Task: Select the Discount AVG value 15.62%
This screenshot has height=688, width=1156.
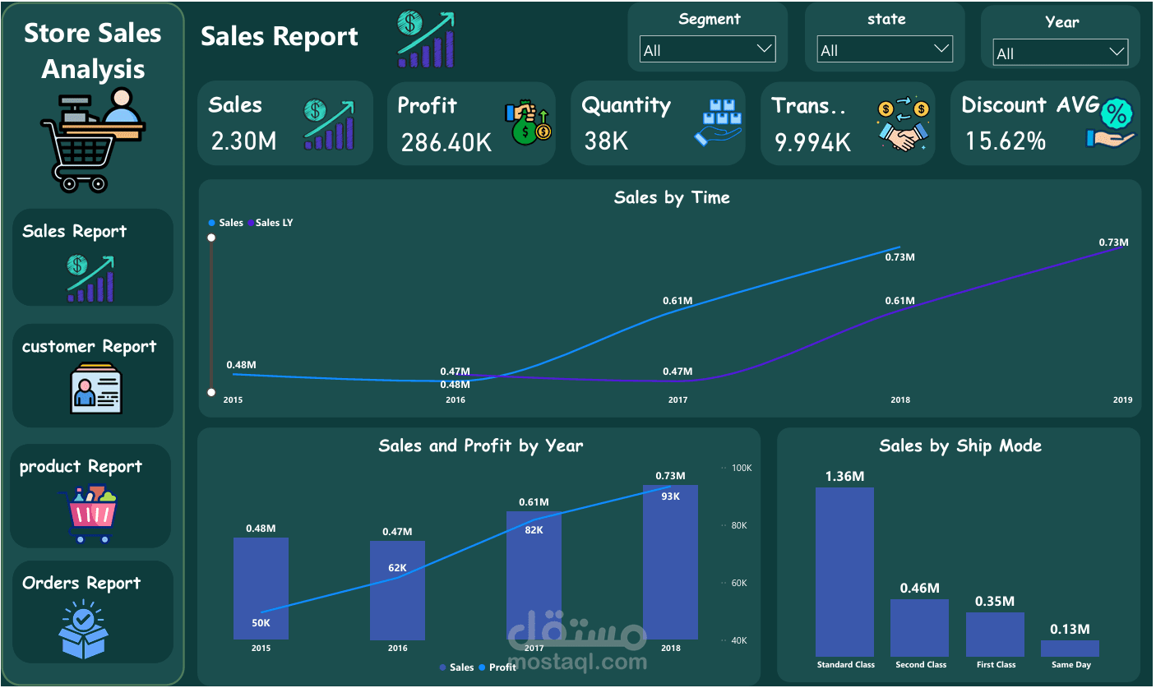Action: (1006, 141)
